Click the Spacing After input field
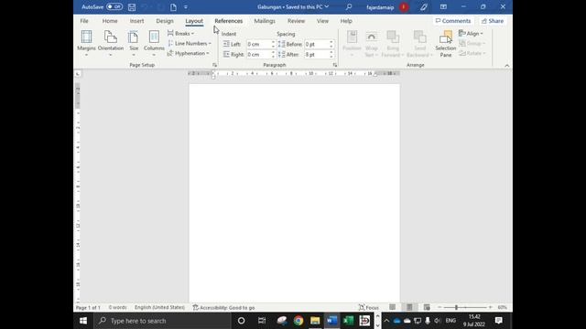 point(317,55)
